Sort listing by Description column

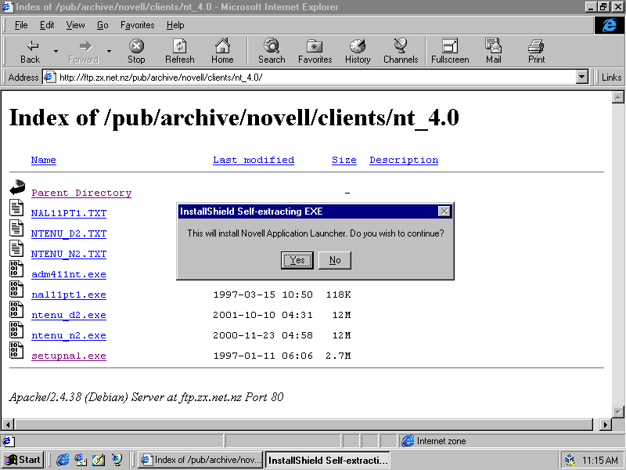click(404, 160)
